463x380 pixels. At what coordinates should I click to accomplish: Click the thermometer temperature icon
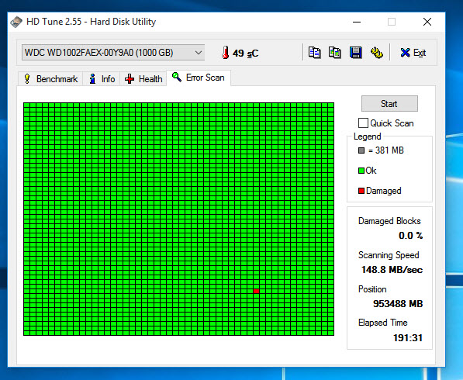(x=226, y=53)
